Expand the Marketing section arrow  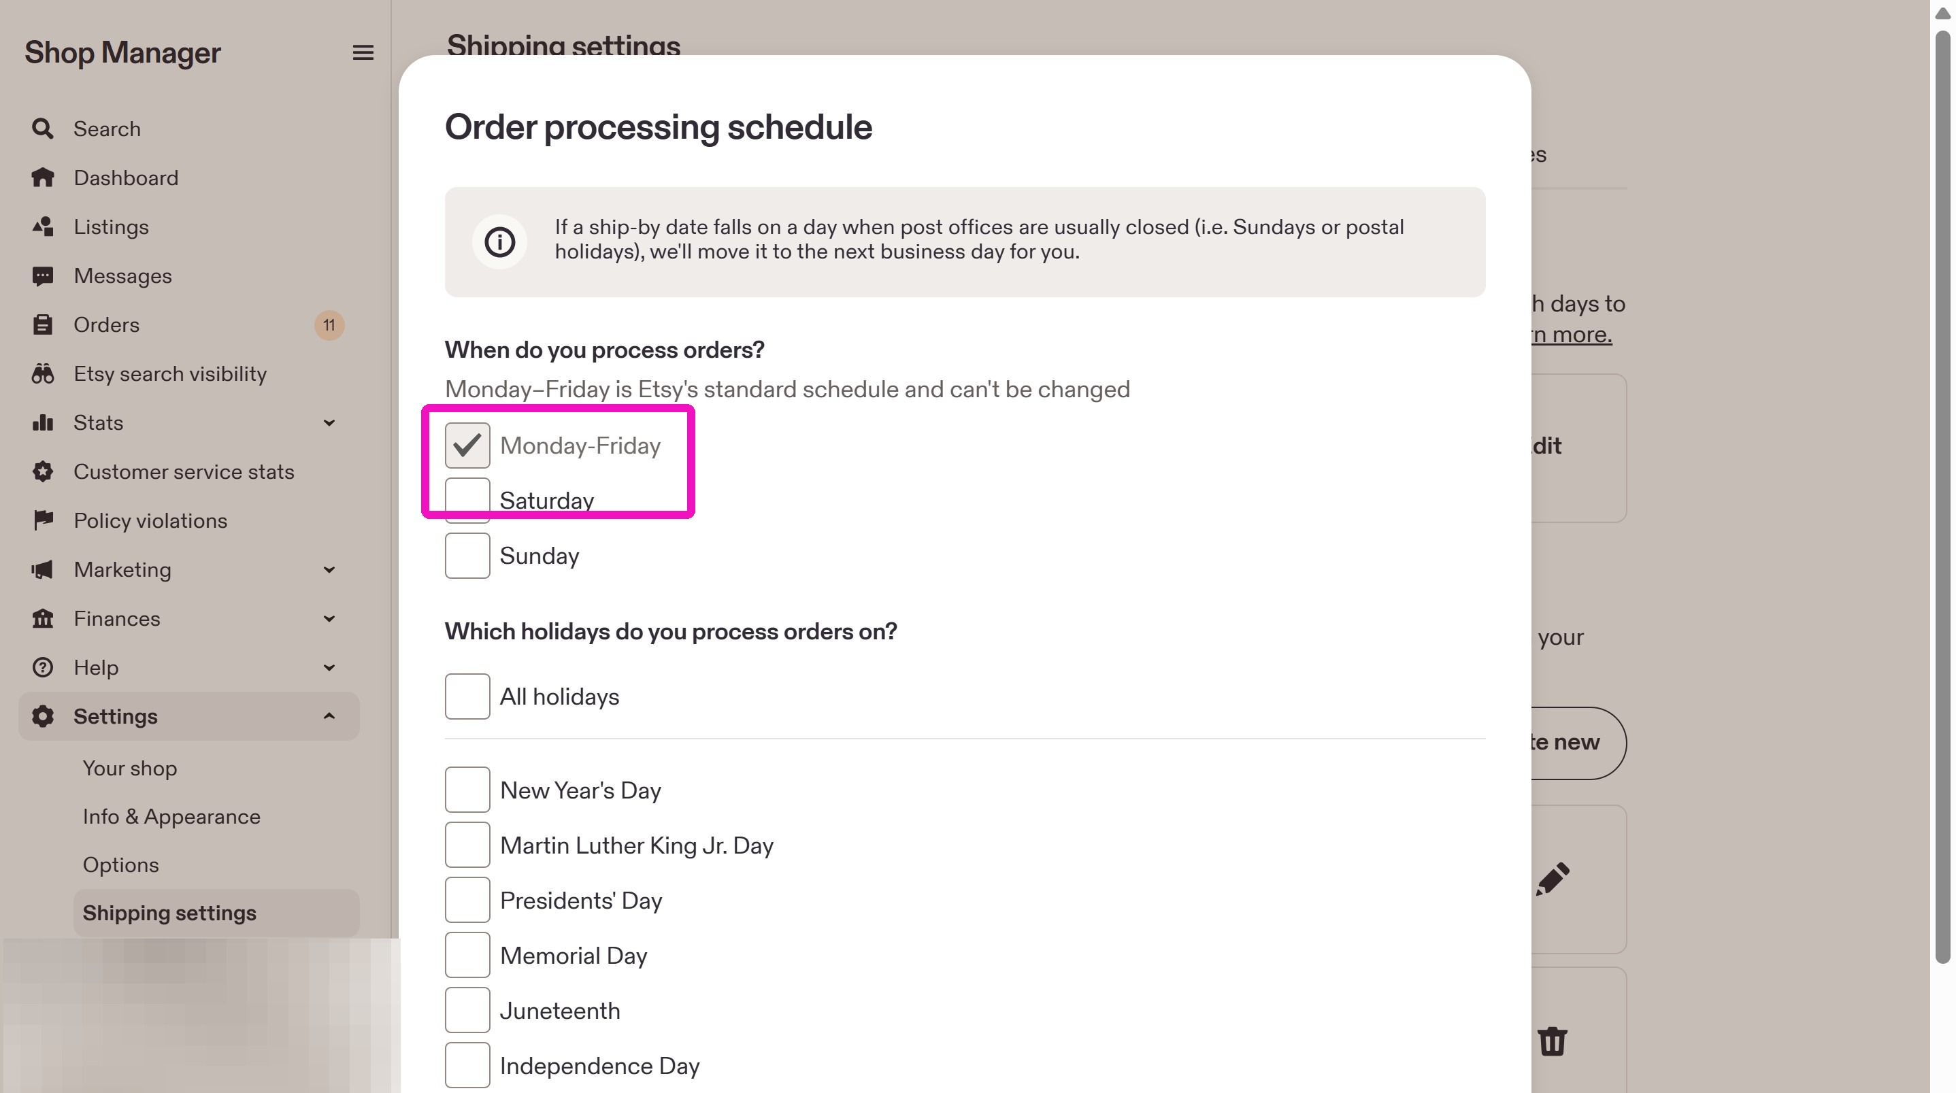coord(329,570)
